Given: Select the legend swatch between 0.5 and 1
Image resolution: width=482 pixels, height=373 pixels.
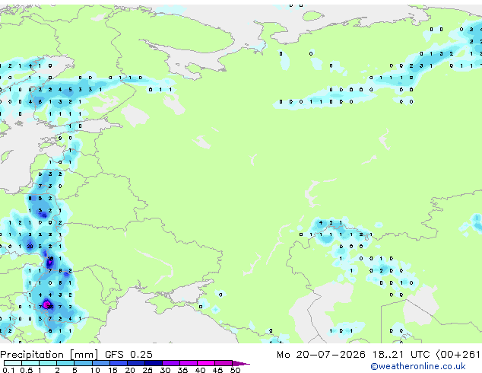Looking at the screenshot, I should (x=30, y=363).
